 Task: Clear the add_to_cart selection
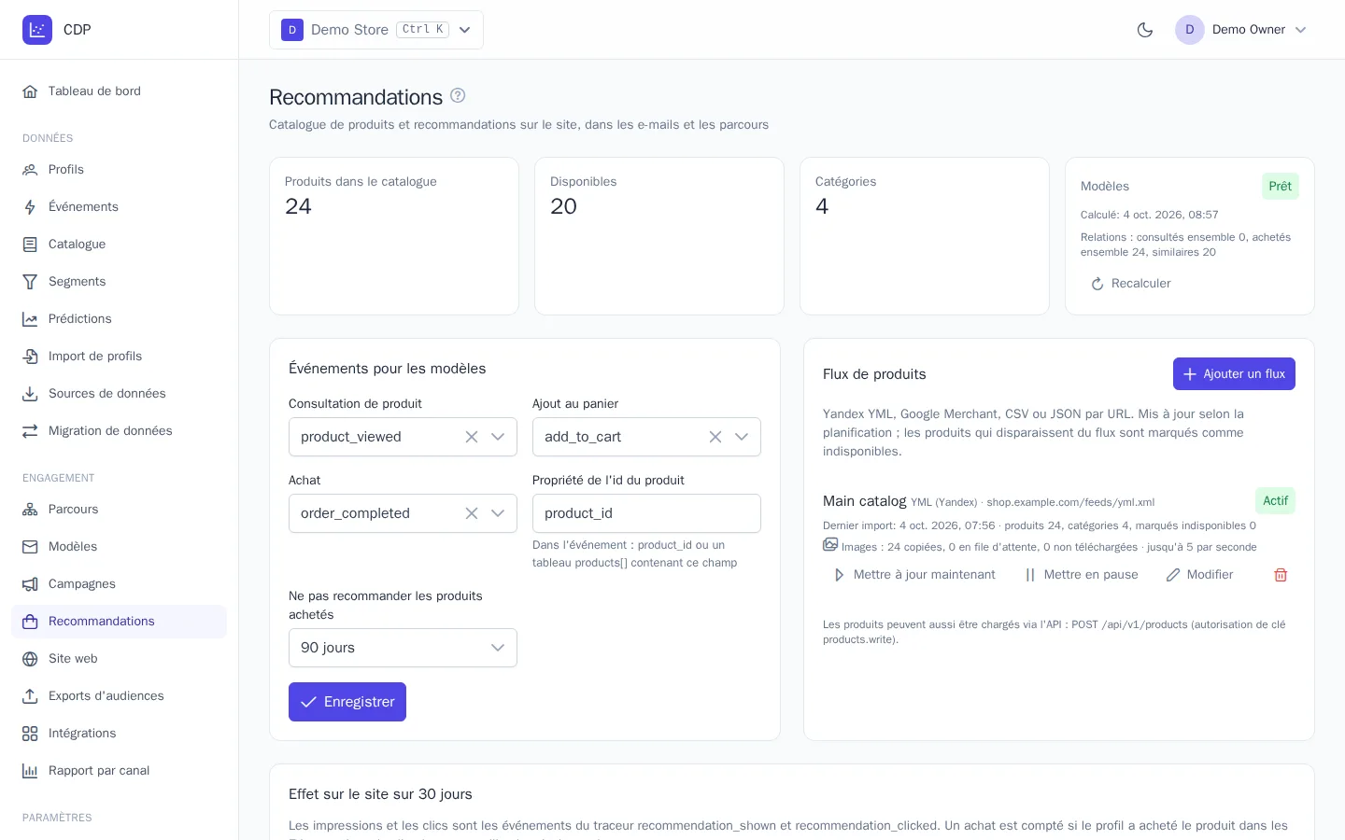tap(715, 437)
